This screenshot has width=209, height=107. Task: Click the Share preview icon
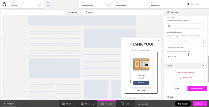pyautogui.click(x=188, y=4)
